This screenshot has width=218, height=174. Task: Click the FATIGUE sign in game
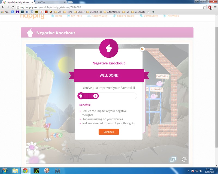click(162, 76)
